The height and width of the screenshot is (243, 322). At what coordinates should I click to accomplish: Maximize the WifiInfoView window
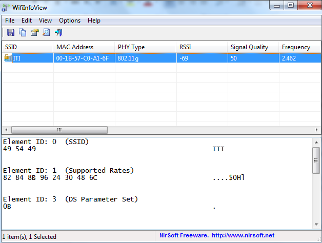click(x=291, y=6)
